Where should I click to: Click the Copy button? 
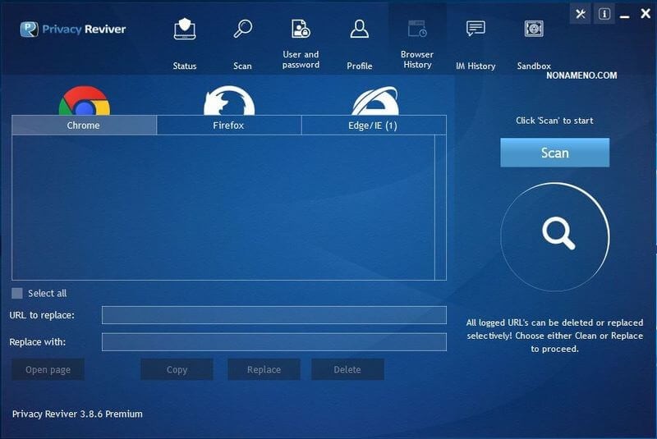coord(177,369)
